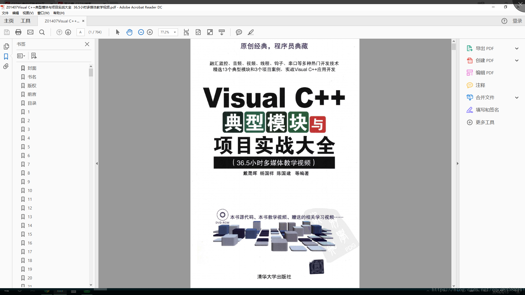Open bookmark 15 in the list

click(30, 234)
